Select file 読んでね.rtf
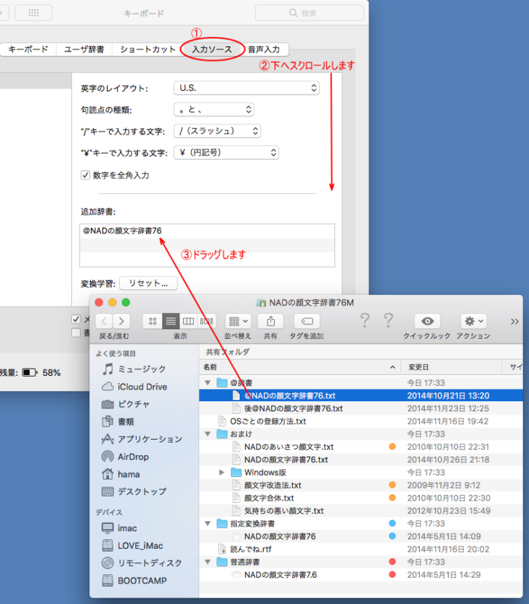529x604 pixels. pos(360,549)
